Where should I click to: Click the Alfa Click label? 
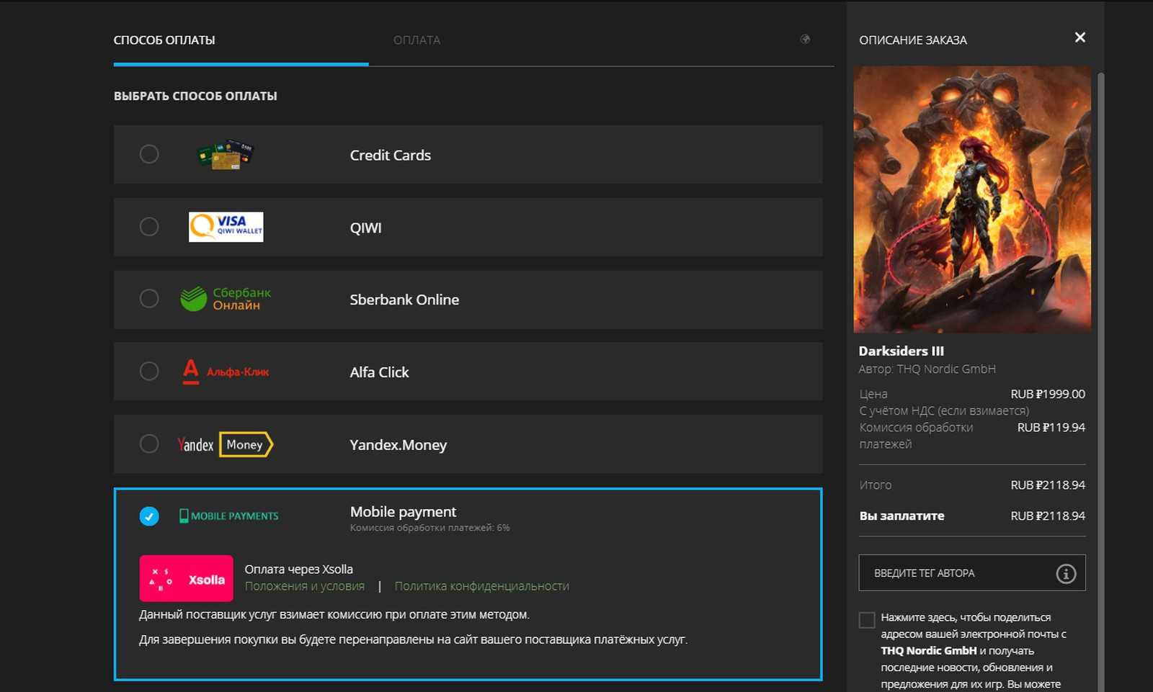(x=379, y=372)
